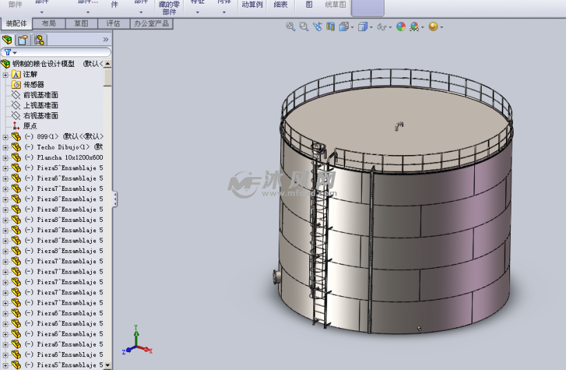Open Hide/Show Items dropdown arrow
The width and height of the screenshot is (566, 370).
pos(390,28)
